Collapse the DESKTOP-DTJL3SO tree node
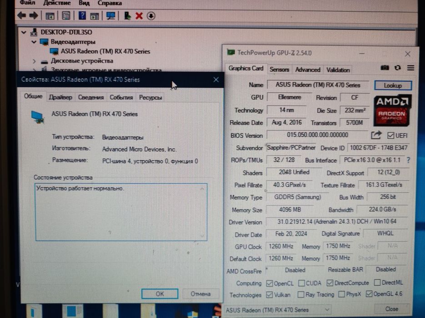This screenshot has width=425, height=318. click(x=24, y=32)
